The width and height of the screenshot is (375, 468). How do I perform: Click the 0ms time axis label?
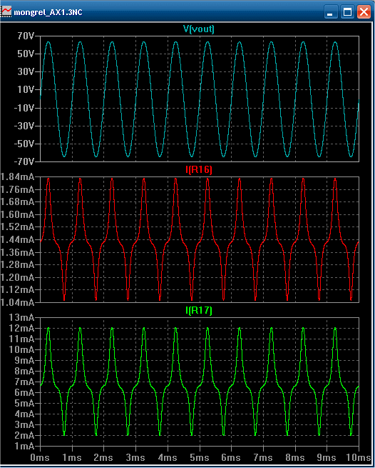pos(40,457)
